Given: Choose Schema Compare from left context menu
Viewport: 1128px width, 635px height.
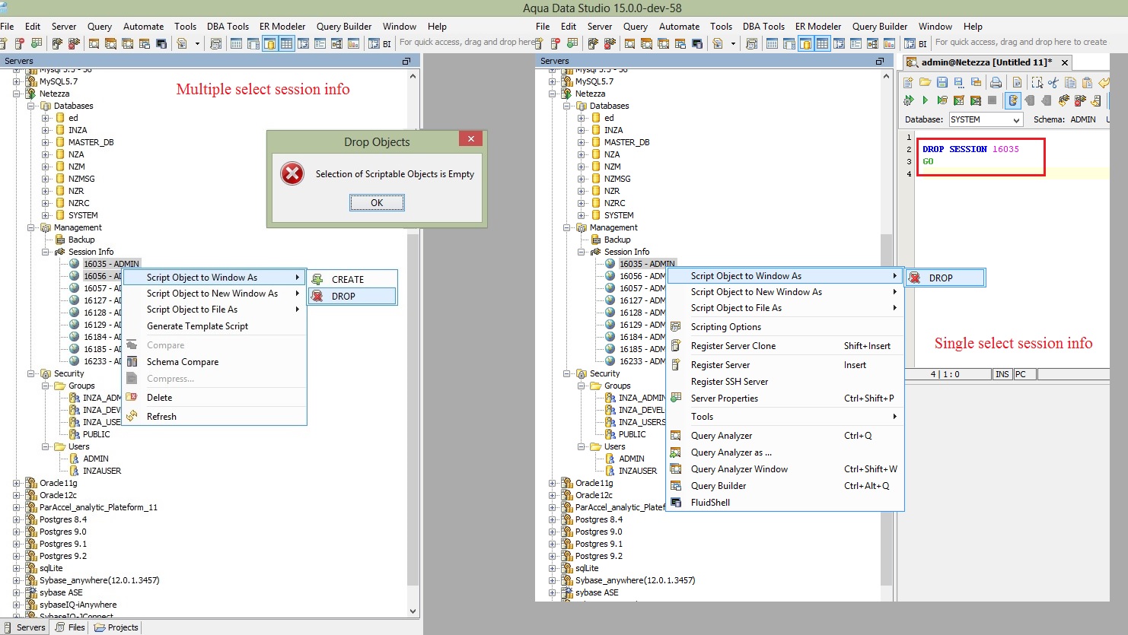Looking at the screenshot, I should [x=215, y=362].
